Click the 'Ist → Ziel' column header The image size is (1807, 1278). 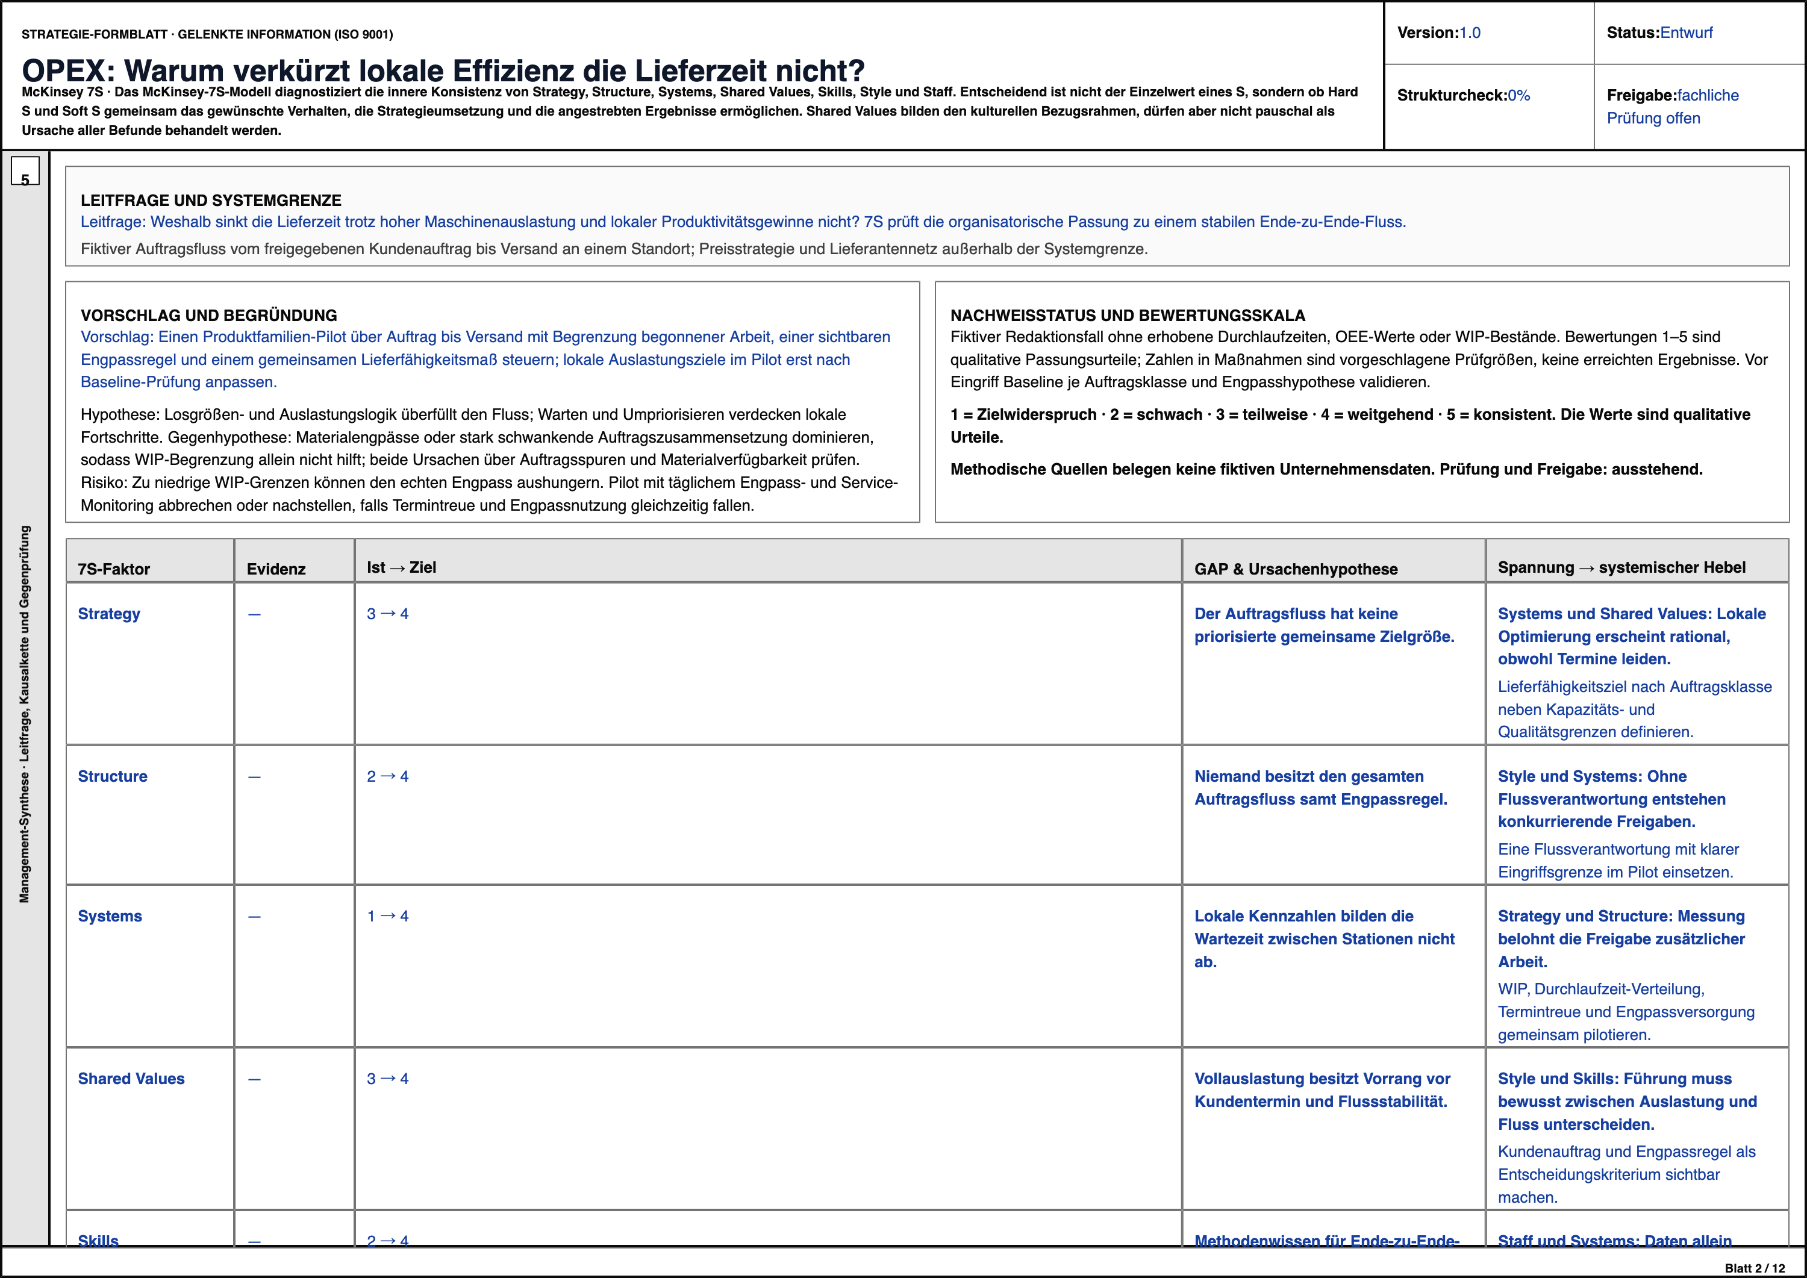(768, 561)
